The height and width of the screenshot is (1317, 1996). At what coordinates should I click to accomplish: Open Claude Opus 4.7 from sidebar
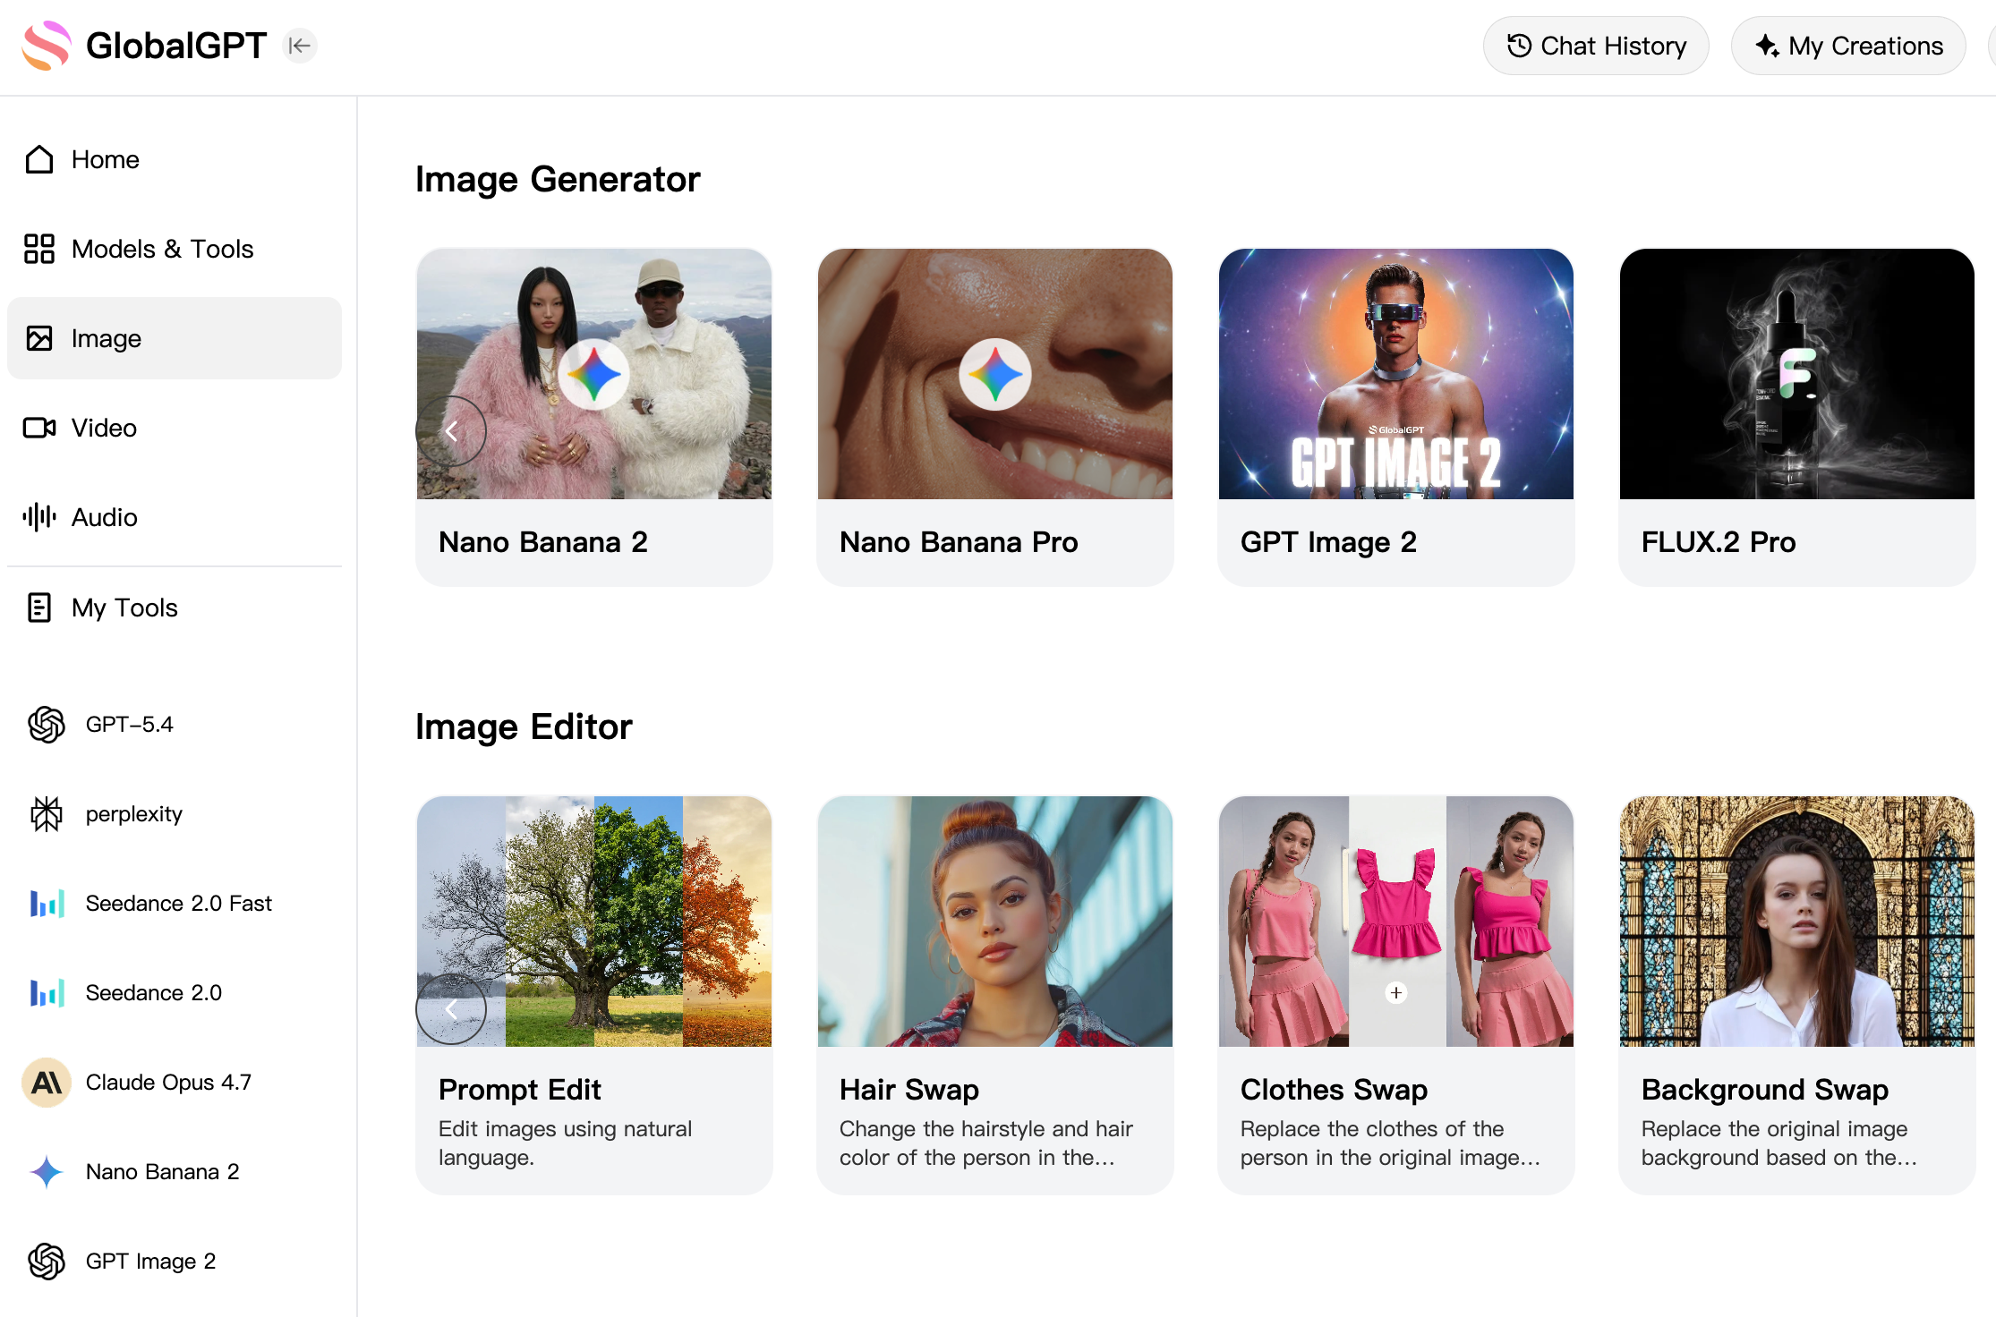(x=168, y=1082)
